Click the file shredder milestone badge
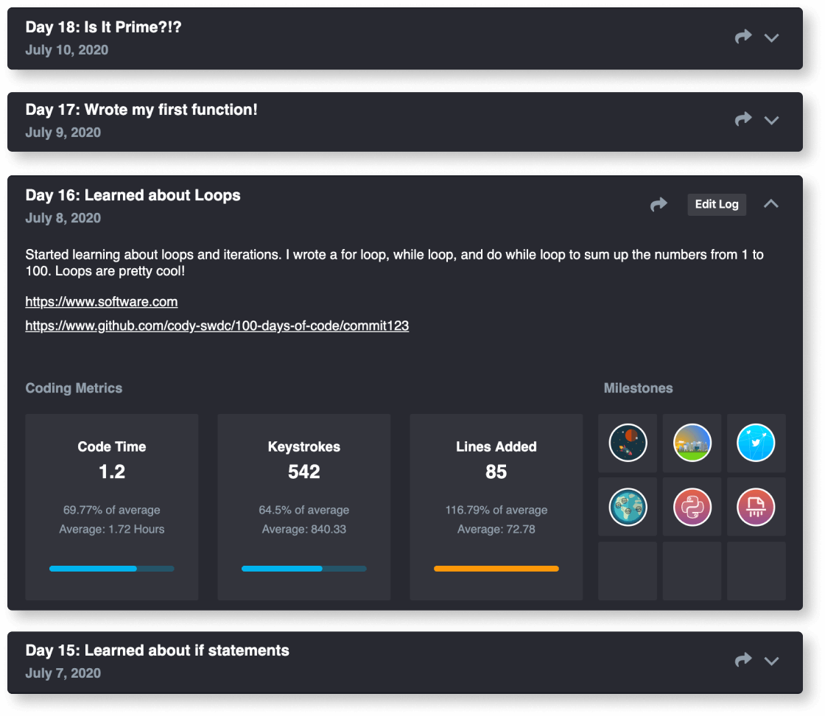The image size is (825, 716). click(x=756, y=507)
